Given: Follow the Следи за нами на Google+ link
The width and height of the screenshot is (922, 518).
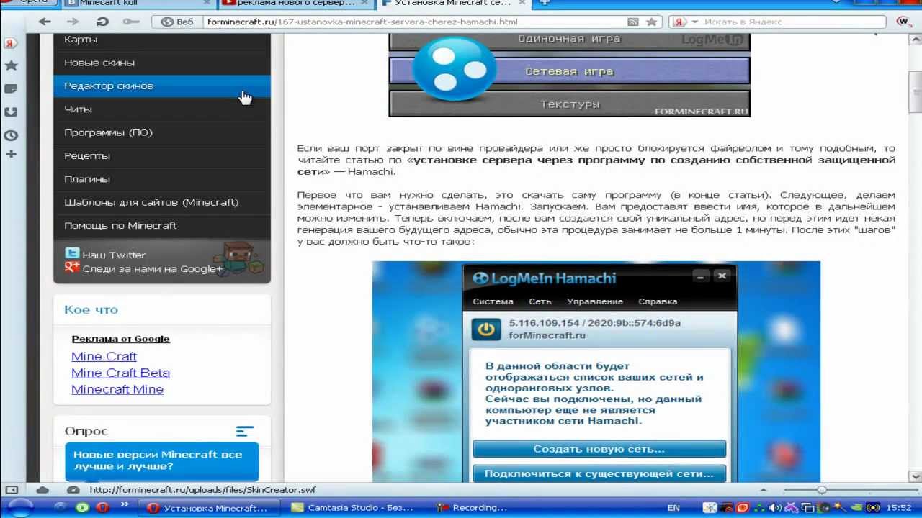Looking at the screenshot, I should [x=153, y=268].
